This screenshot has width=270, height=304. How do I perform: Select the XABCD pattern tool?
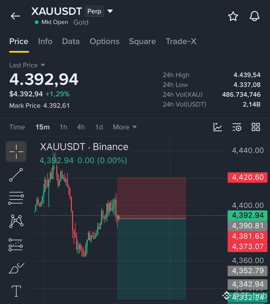pyautogui.click(x=16, y=221)
